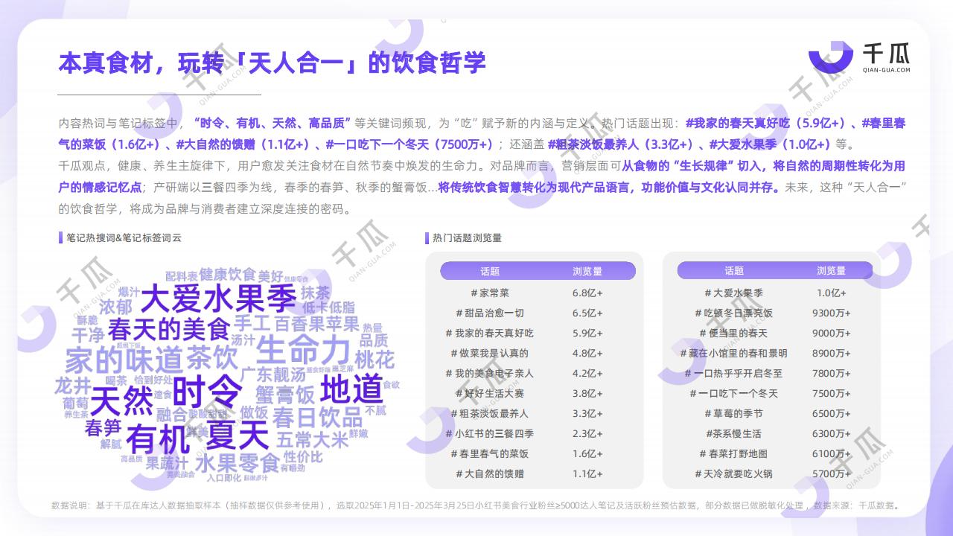Click 性价比 in the word cloud

(303, 456)
